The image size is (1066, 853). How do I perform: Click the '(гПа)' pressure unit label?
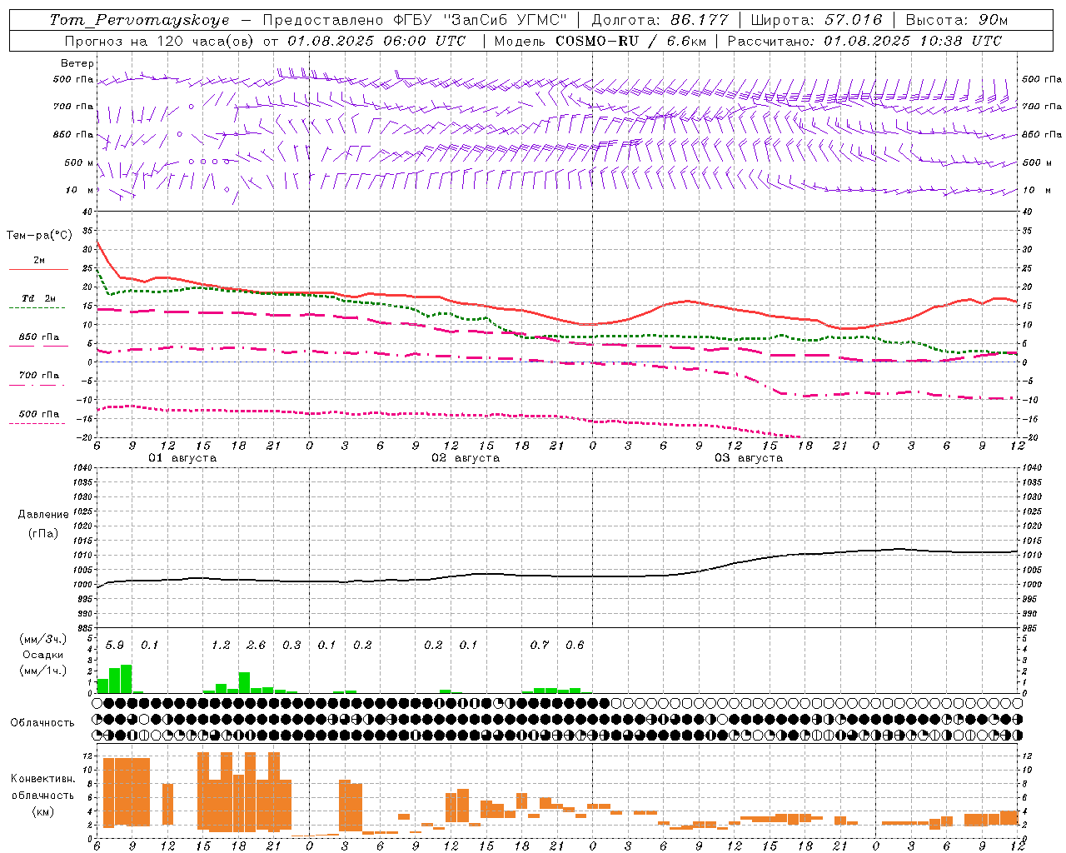click(x=43, y=534)
